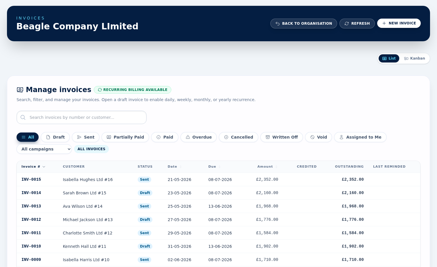437x267 pixels.
Task: Click the paper plane icon on Sent filter
Action: (x=79, y=137)
